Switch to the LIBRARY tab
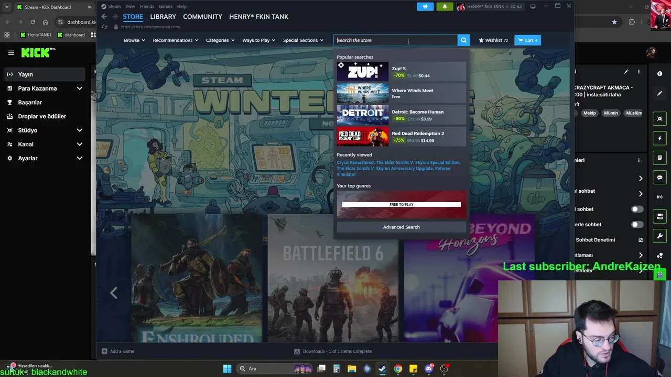The height and width of the screenshot is (377, 671). pyautogui.click(x=163, y=17)
